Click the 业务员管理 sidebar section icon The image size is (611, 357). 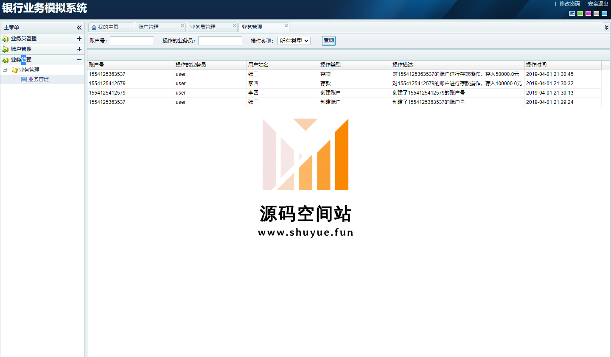pos(6,39)
